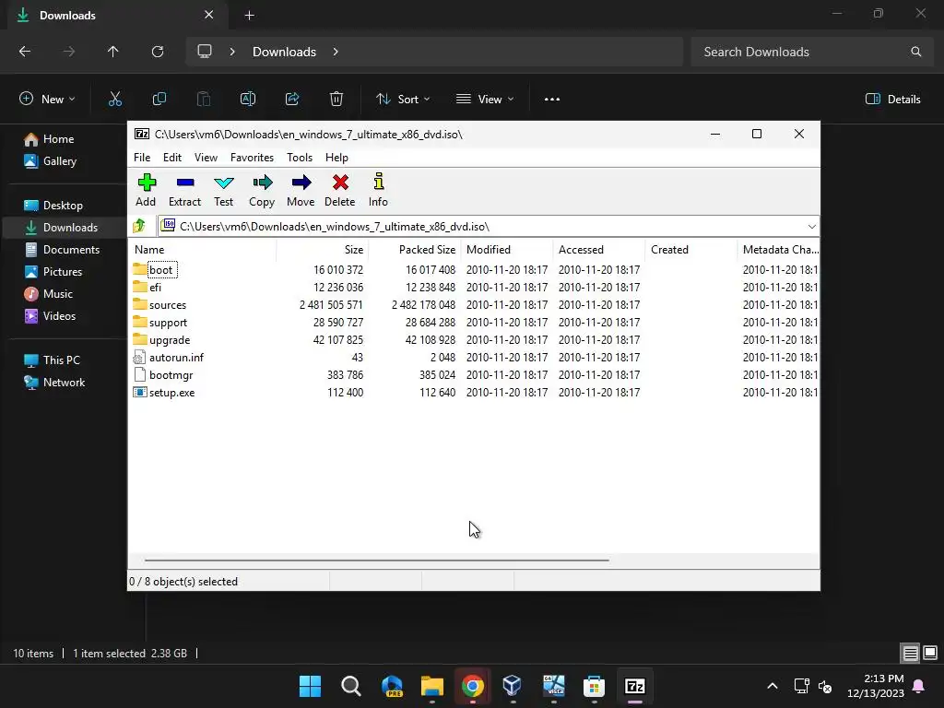Refresh the Downloads folder in Explorer
Image resolution: width=944 pixels, height=708 pixels.
click(158, 52)
